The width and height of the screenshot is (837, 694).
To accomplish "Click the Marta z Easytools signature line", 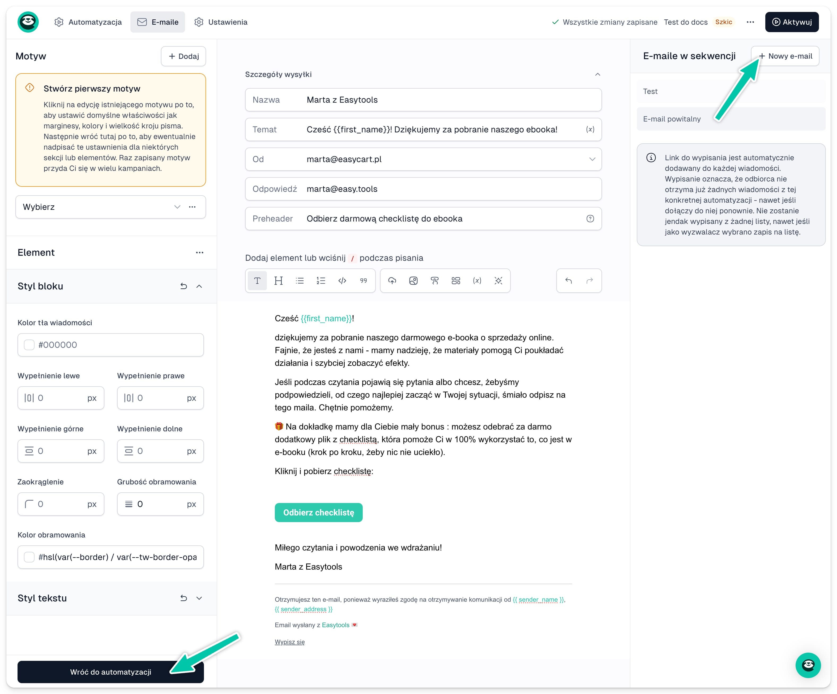I will coord(308,567).
